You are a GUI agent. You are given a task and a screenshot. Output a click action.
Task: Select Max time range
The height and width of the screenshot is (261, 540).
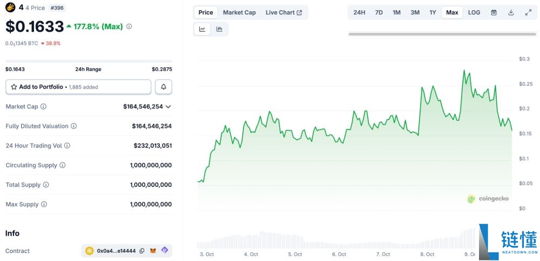[452, 12]
